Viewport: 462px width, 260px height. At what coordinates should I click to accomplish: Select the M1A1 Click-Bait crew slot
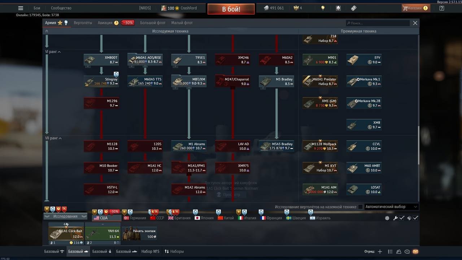tap(66, 234)
